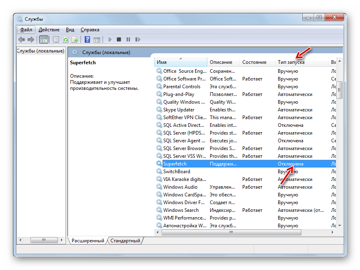Select the SQL Active Directory service
This screenshot has width=360, height=270.
(x=245, y=125)
